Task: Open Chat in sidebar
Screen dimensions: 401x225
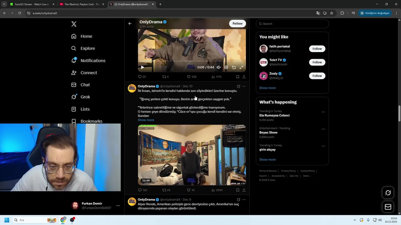Action: tap(81, 85)
